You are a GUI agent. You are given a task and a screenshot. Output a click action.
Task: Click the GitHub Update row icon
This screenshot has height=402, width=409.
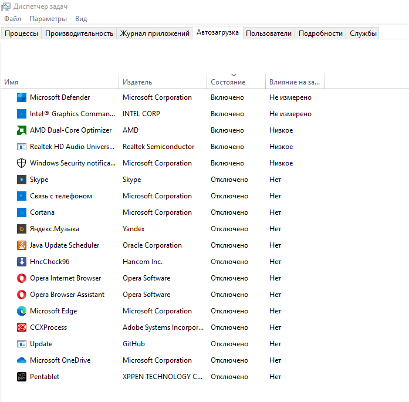21,344
